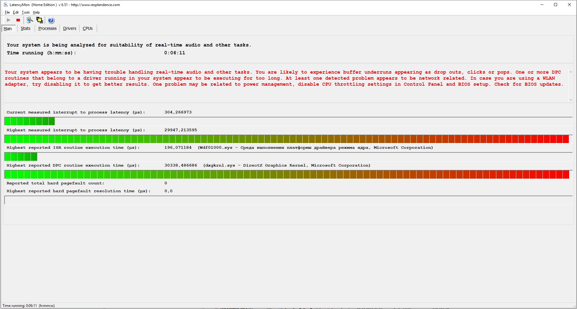Open the Edit menu
The height and width of the screenshot is (309, 577).
tap(16, 12)
